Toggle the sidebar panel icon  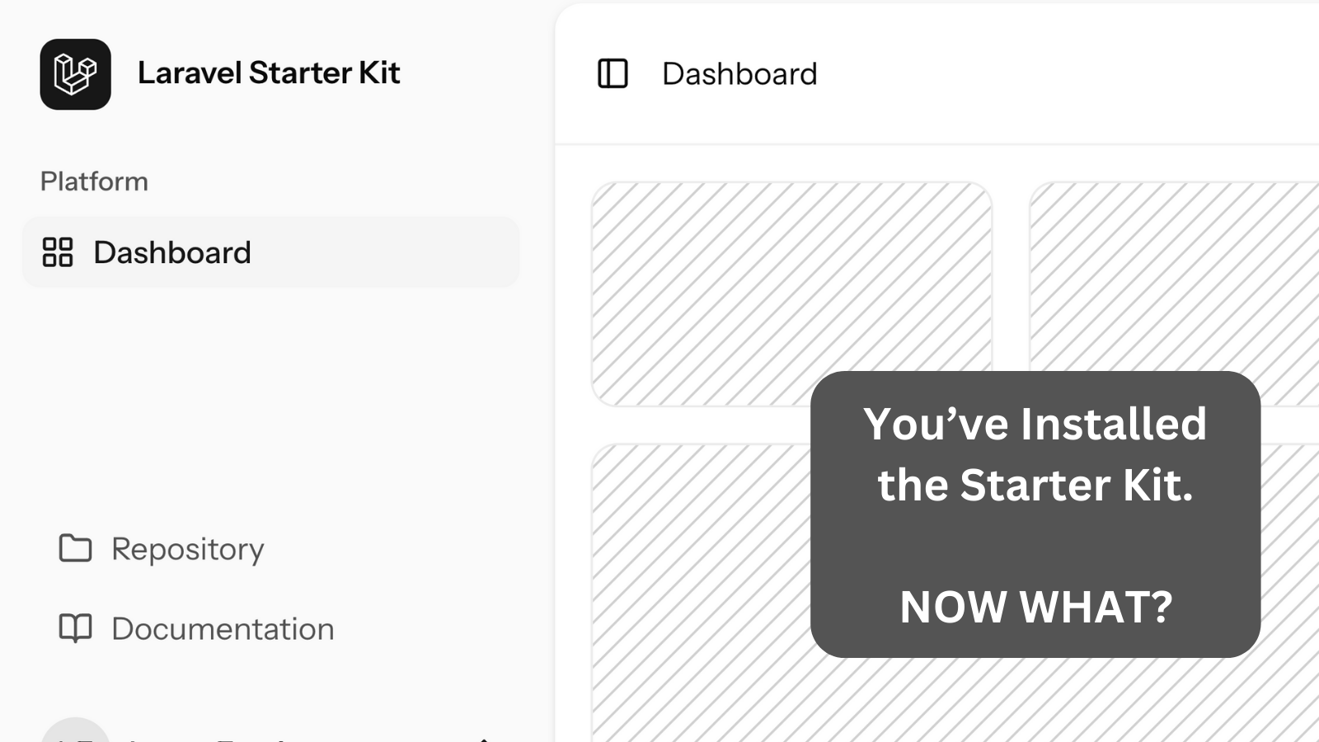click(x=613, y=73)
